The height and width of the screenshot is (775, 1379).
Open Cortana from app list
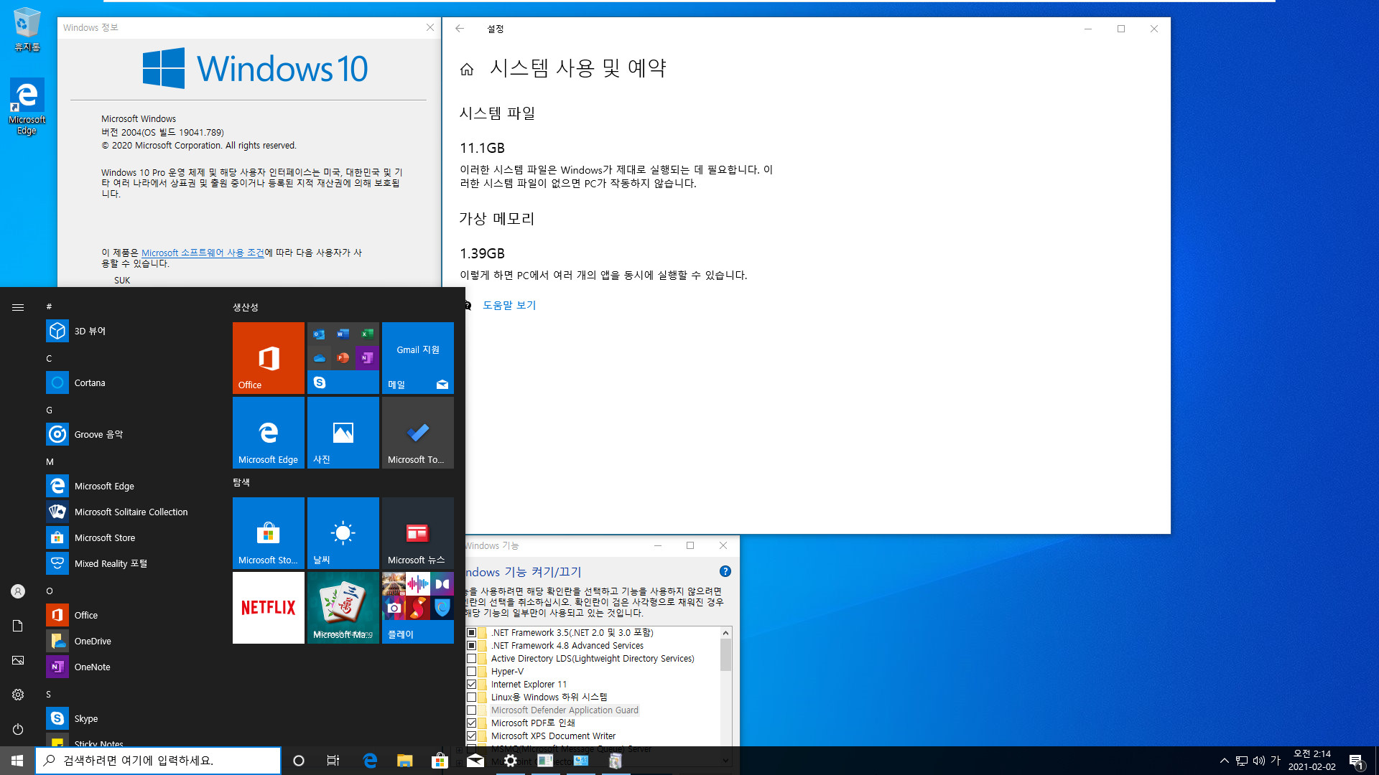click(x=89, y=382)
